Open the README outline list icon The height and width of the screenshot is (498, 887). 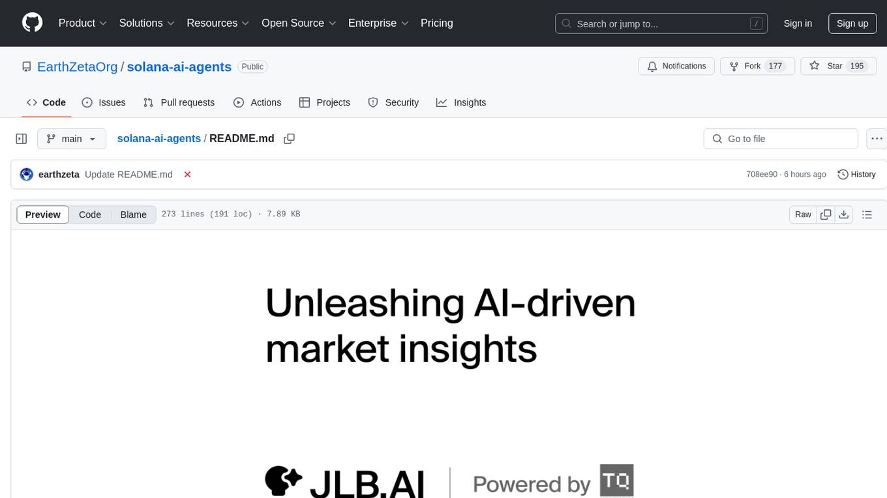(867, 214)
